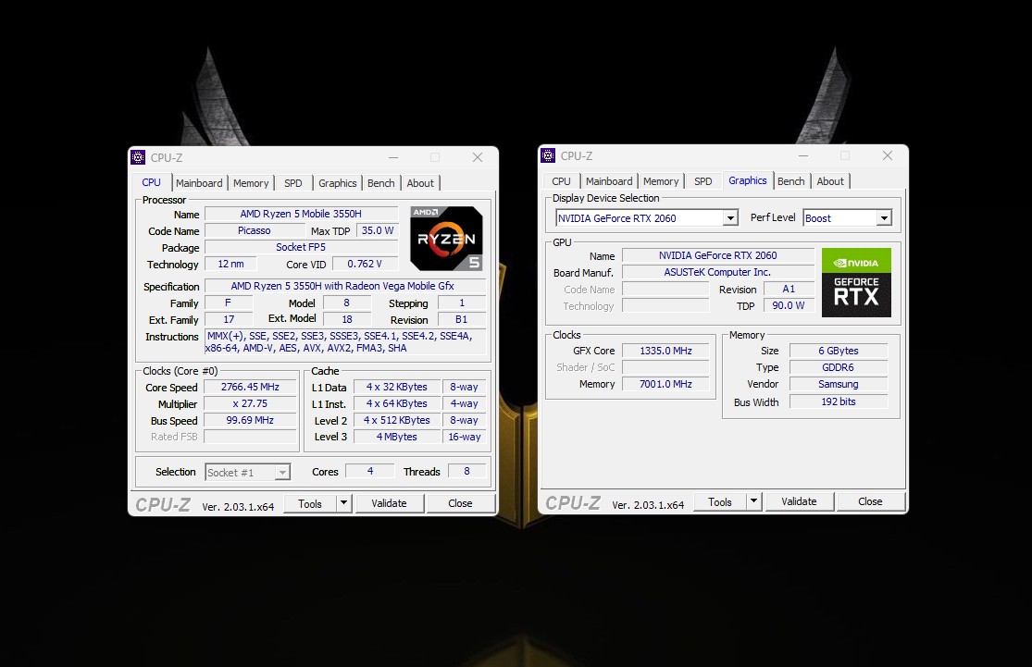Open Tools dropdown arrow in left CPU-Z window

tap(343, 503)
